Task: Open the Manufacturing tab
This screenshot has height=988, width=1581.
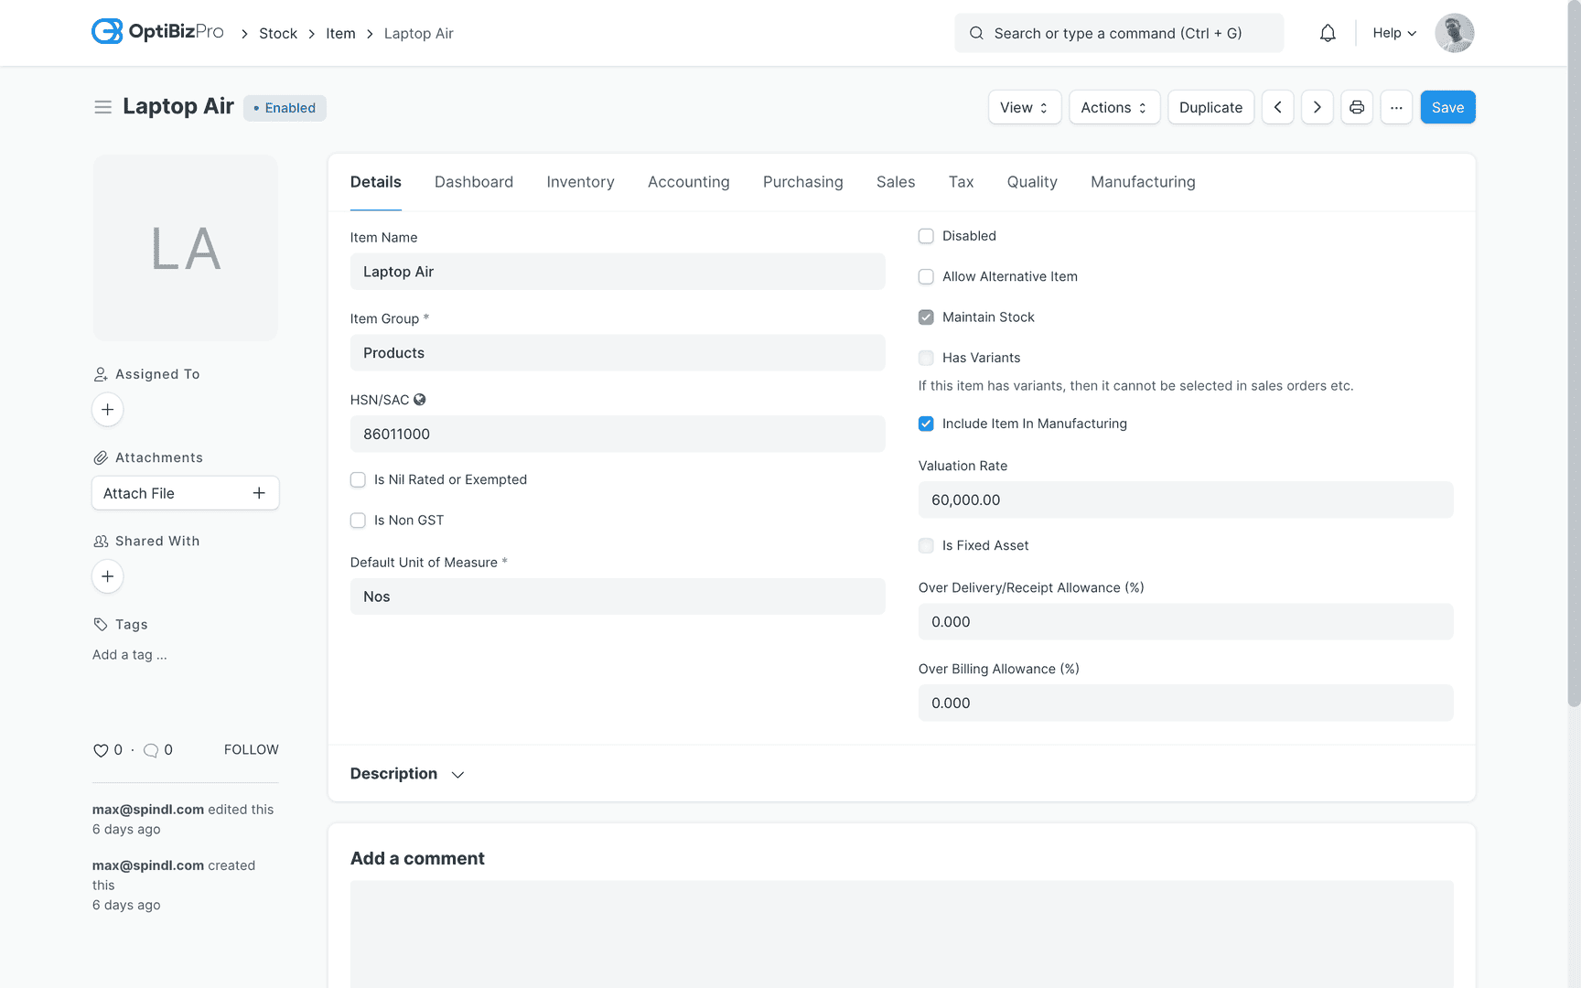Action: (x=1142, y=182)
